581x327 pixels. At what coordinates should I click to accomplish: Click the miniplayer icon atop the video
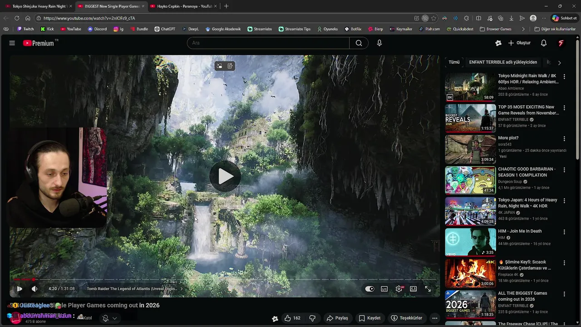pyautogui.click(x=219, y=66)
